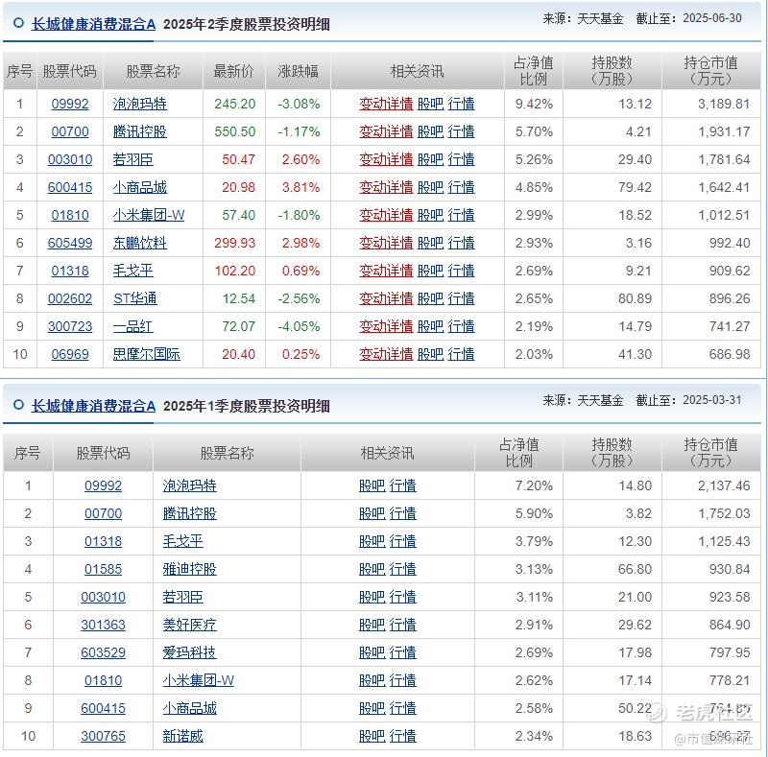Open 长城健康消费混合A link in 2025年2季度 header
The height and width of the screenshot is (757, 768).
tap(93, 24)
